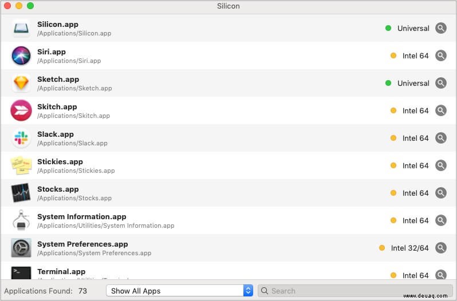The image size is (457, 301).
Task: Click the /Applications/Stocks.app path
Action: (74, 198)
